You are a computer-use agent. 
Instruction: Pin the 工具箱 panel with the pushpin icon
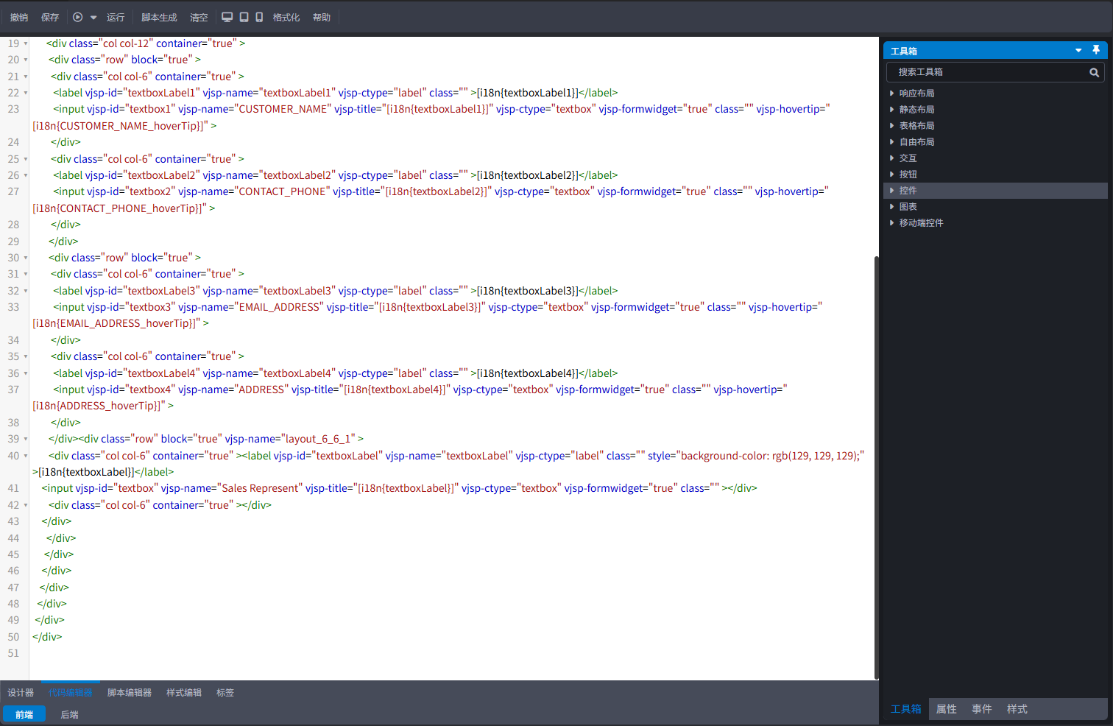pyautogui.click(x=1096, y=50)
